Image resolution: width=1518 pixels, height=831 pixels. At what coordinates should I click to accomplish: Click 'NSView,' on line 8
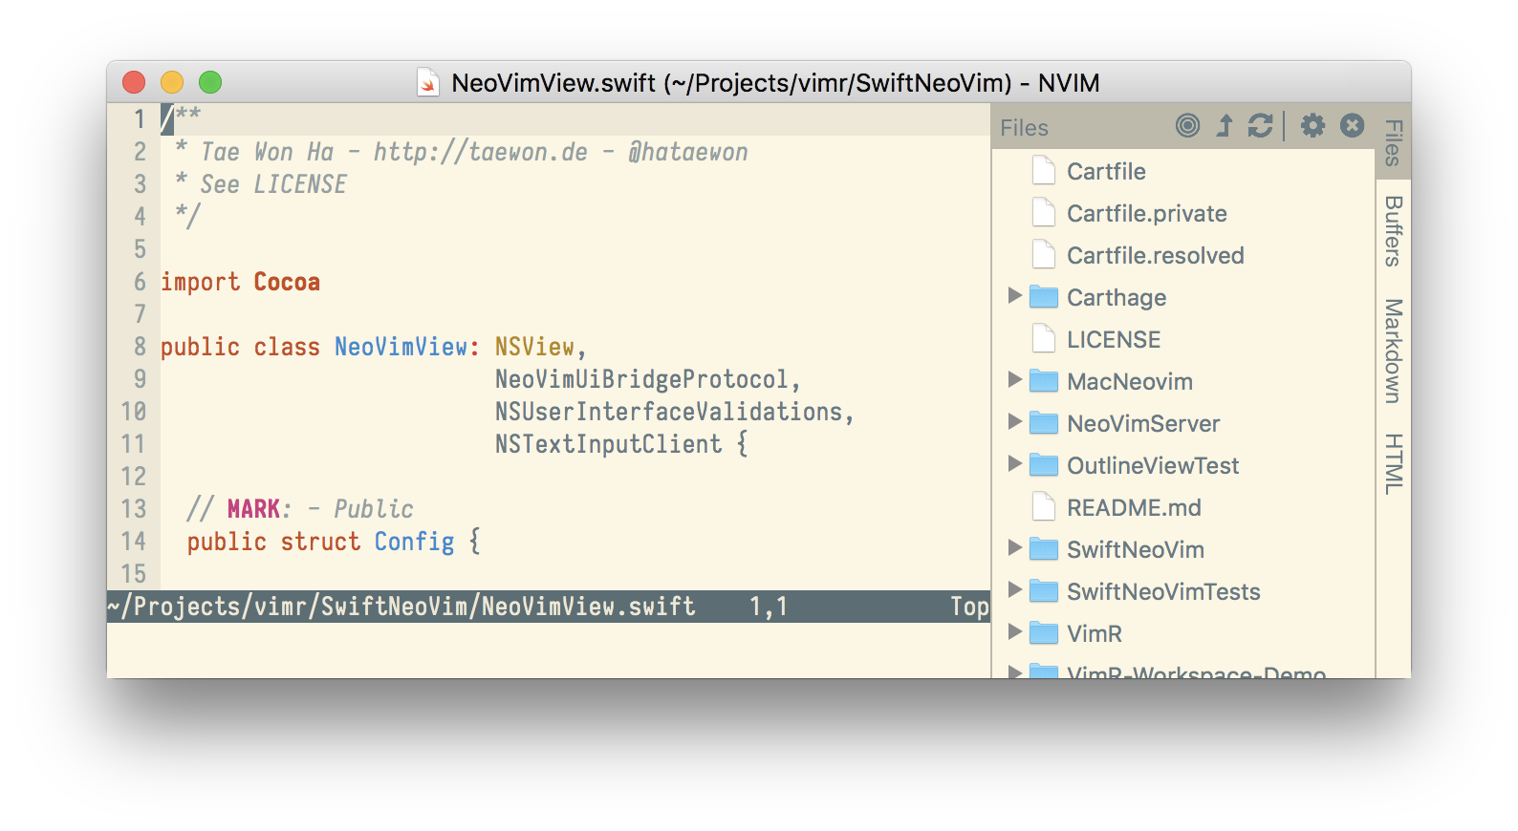(x=540, y=348)
